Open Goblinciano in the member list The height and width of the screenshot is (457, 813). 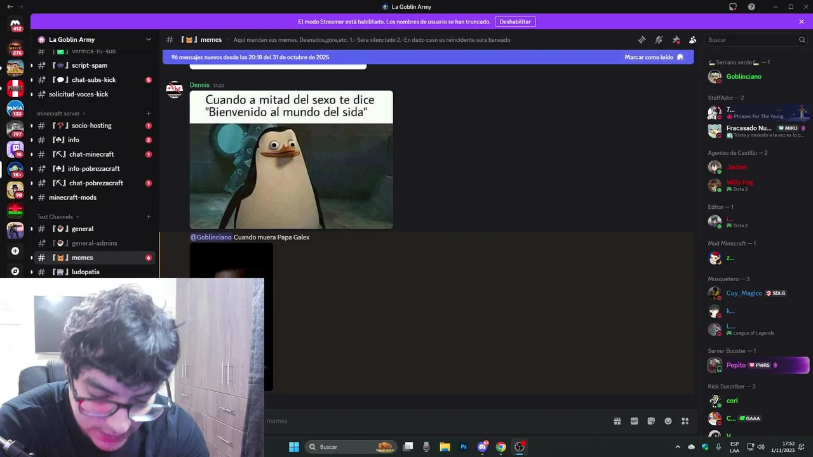point(757,77)
